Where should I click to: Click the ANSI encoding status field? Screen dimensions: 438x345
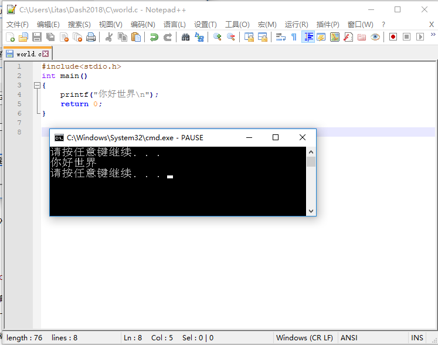click(349, 338)
